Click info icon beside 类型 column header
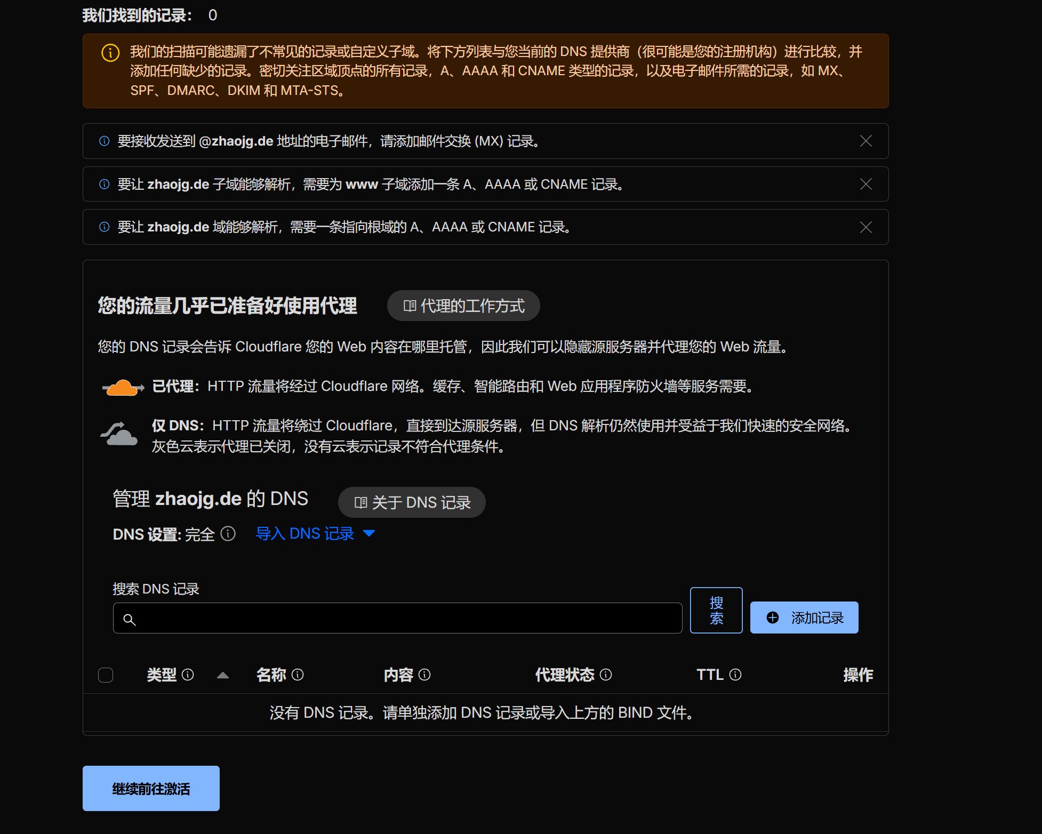 tap(188, 675)
